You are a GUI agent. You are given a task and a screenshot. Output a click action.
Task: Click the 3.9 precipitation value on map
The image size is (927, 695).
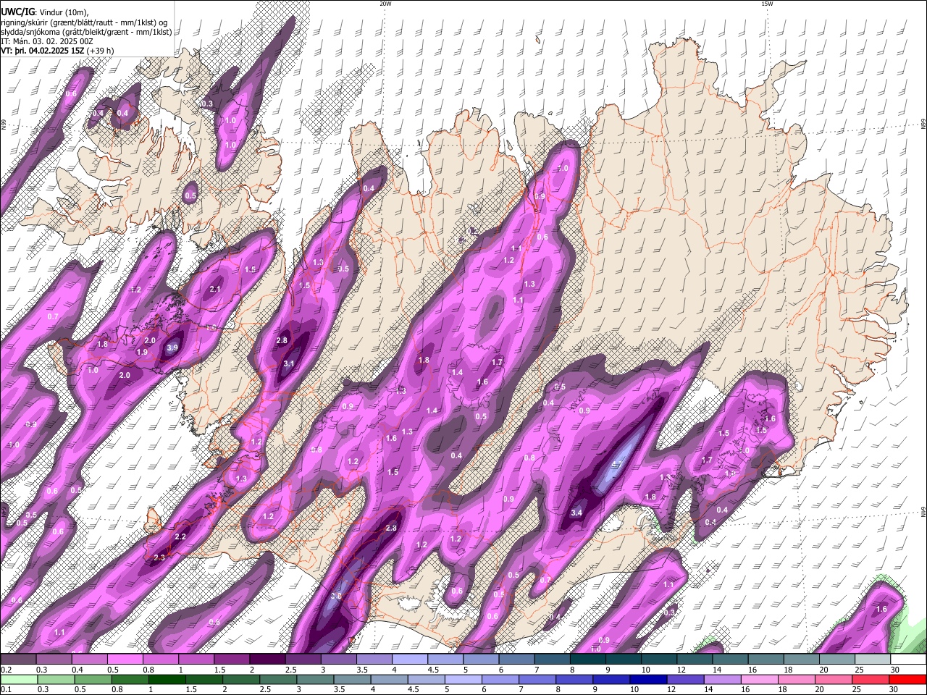point(172,348)
